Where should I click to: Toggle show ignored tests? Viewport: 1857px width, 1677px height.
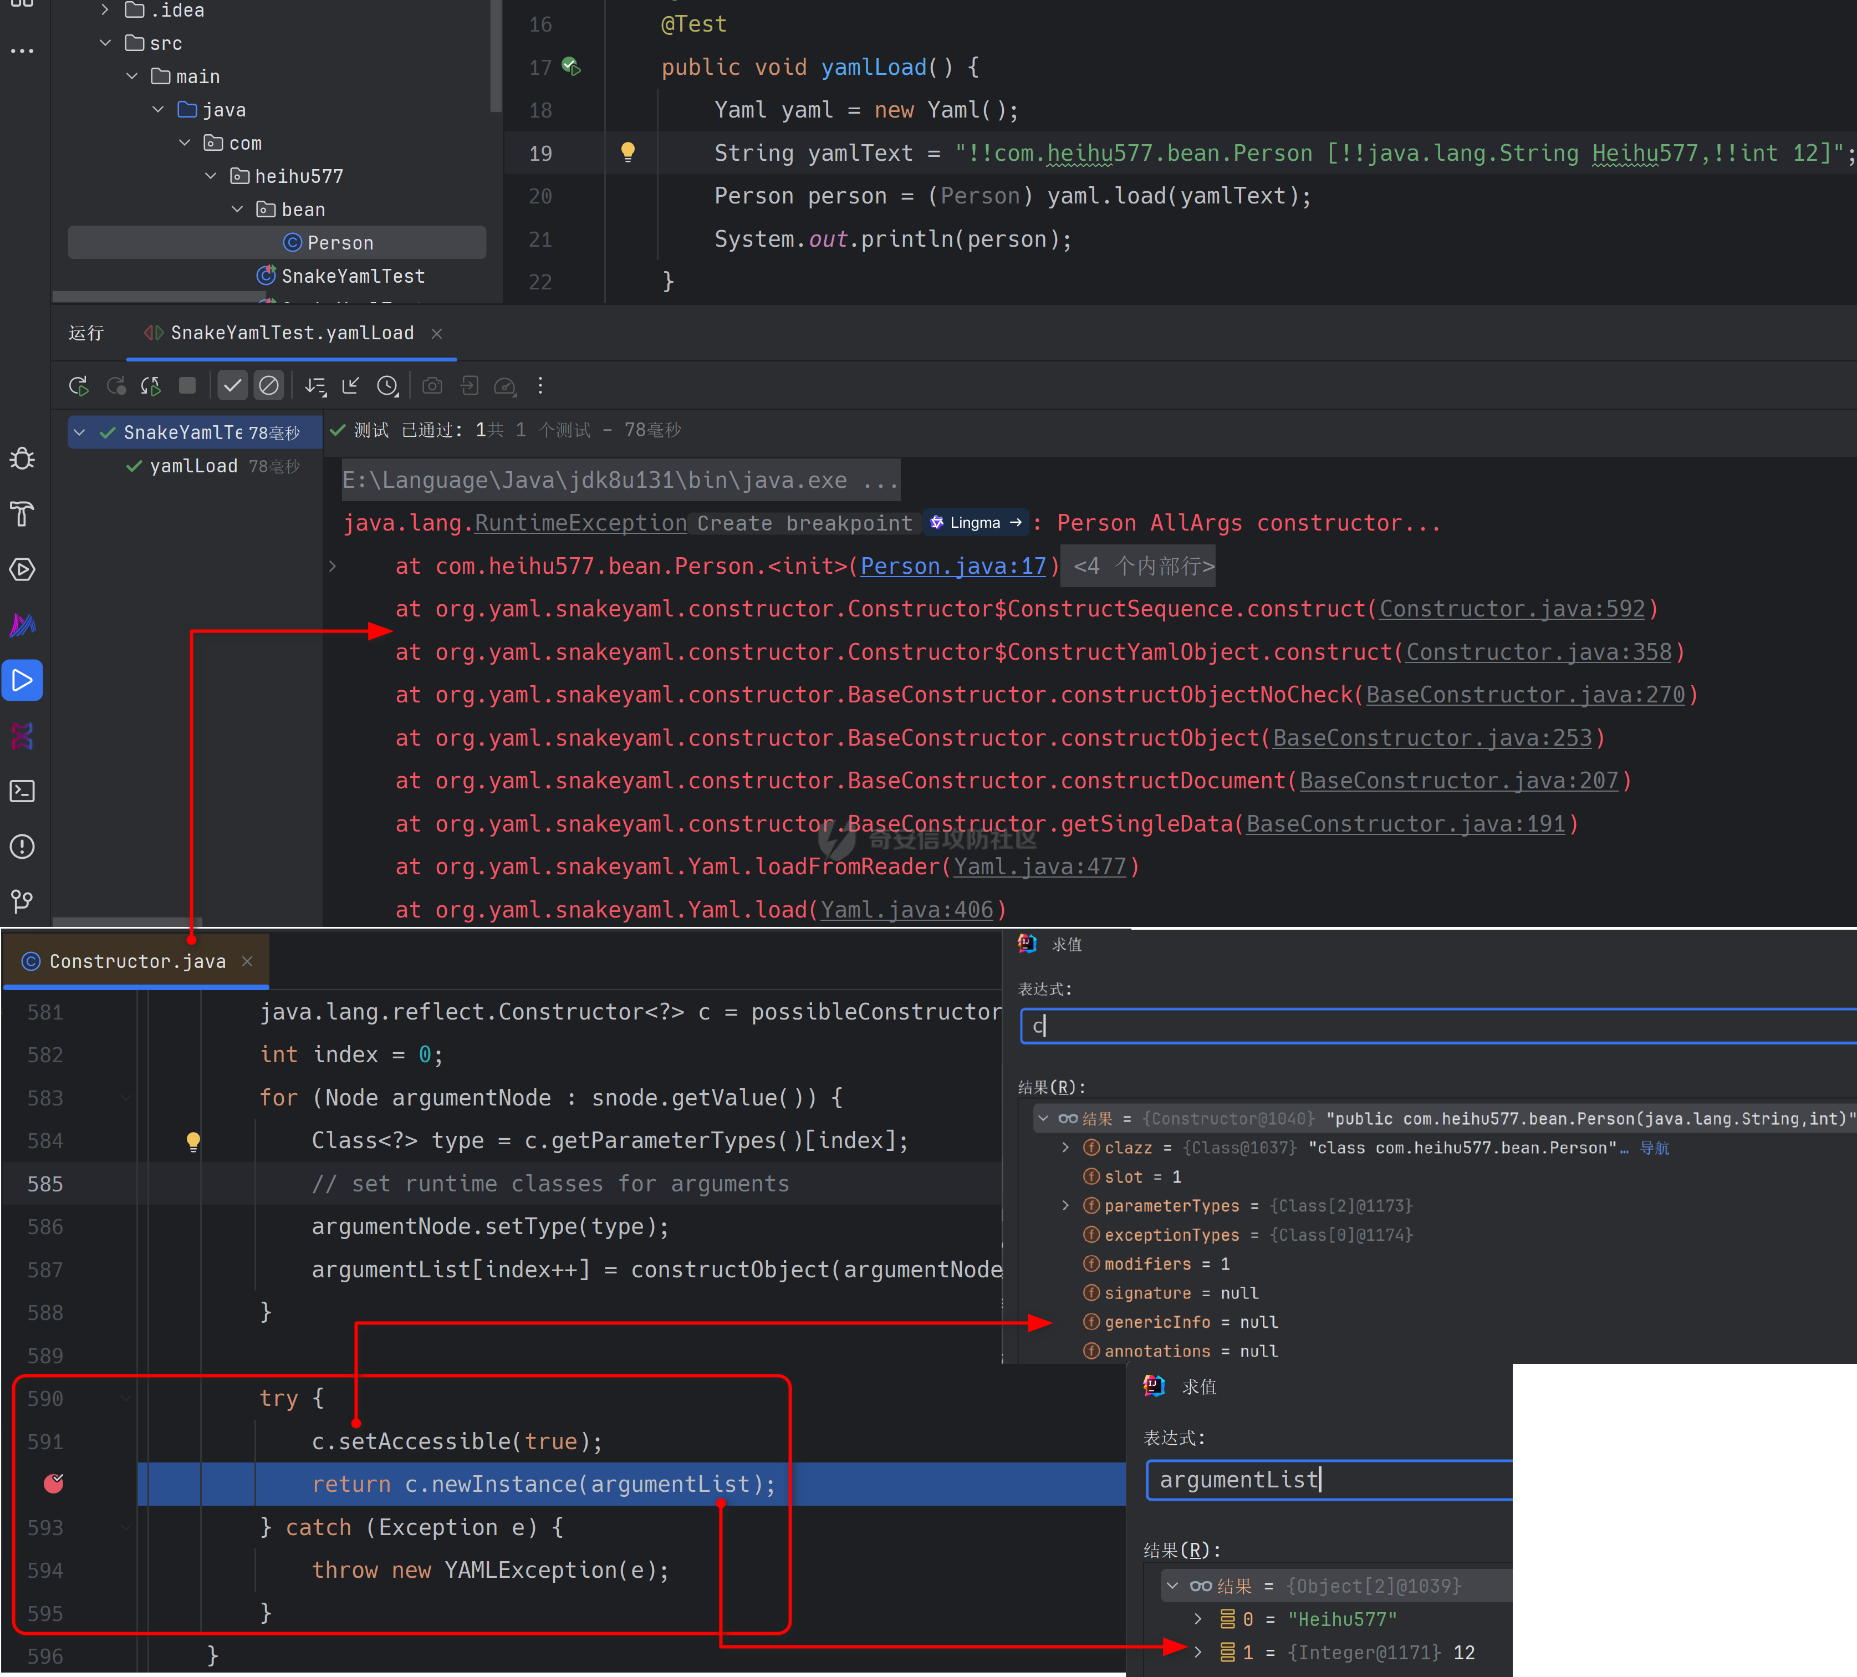coord(269,385)
